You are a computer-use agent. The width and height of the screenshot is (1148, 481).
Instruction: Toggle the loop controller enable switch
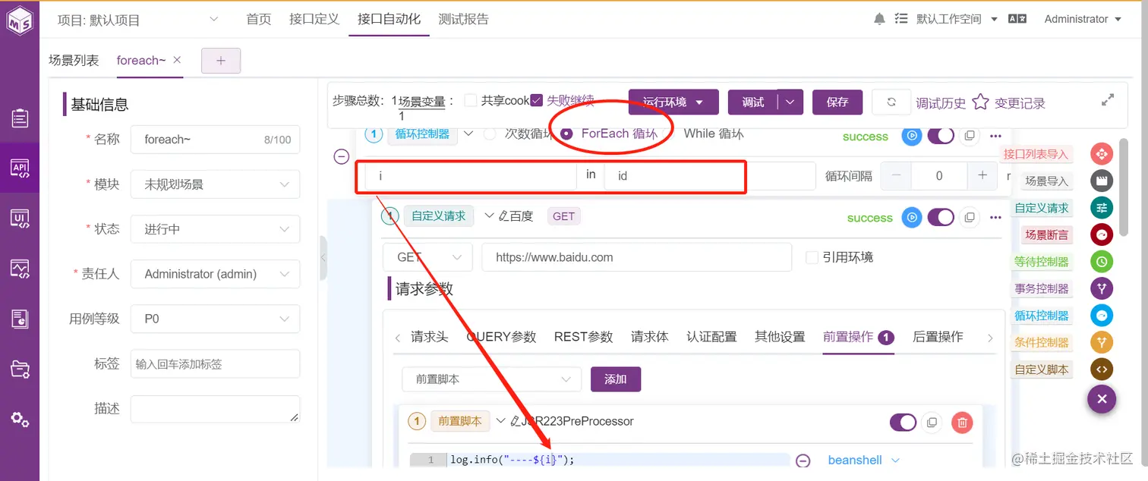(x=941, y=136)
